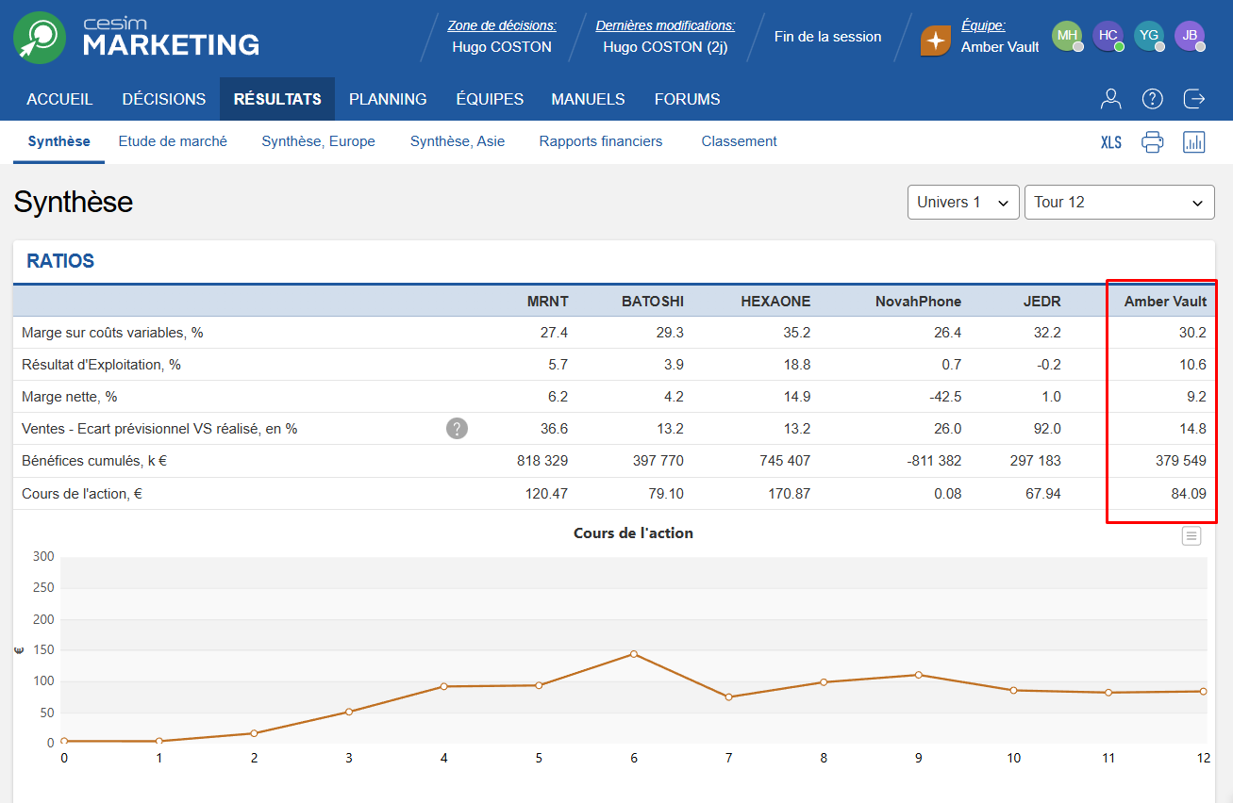This screenshot has width=1233, height=803.
Task: Open the help question mark icon in header
Action: point(1152,99)
